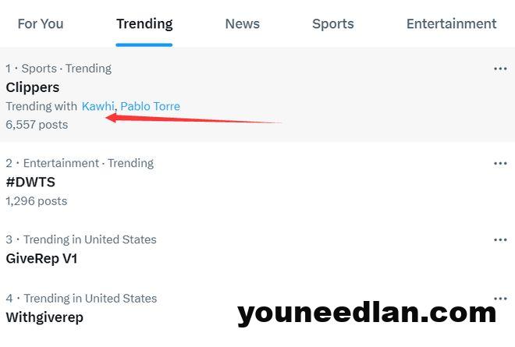
Task: Switch to the Sports tab
Action: click(x=333, y=24)
